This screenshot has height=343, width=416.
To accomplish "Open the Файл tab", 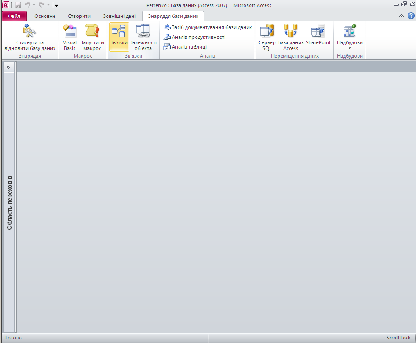I will [14, 16].
